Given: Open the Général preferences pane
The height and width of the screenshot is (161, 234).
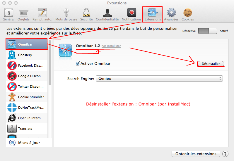Looking at the screenshot, I should [x=8, y=14].
